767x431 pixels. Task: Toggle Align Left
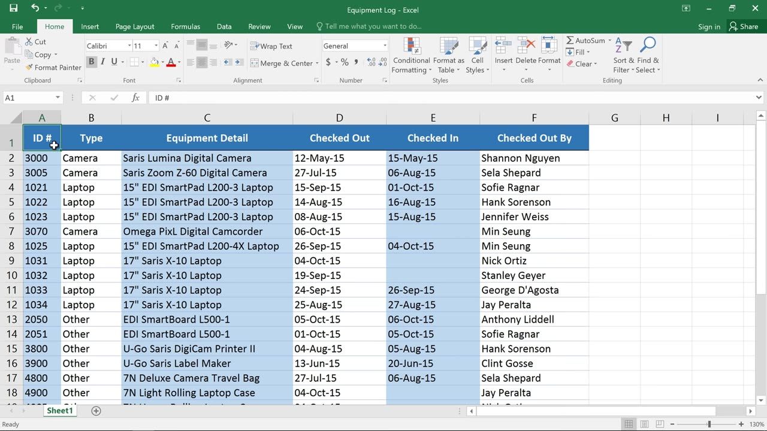tap(191, 62)
